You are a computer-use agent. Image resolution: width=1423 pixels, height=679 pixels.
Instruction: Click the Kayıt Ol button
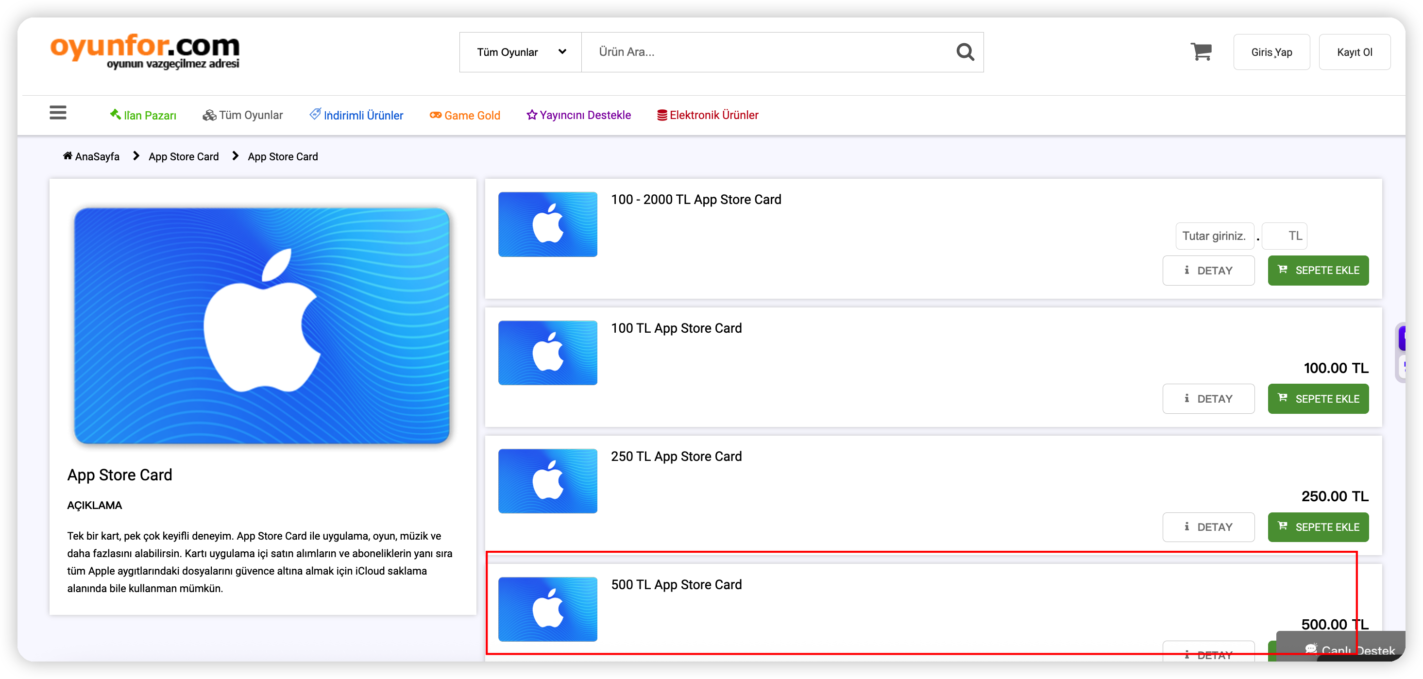coord(1354,52)
